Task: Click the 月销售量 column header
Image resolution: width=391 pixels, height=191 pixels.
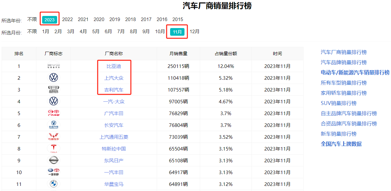Action: pos(178,54)
